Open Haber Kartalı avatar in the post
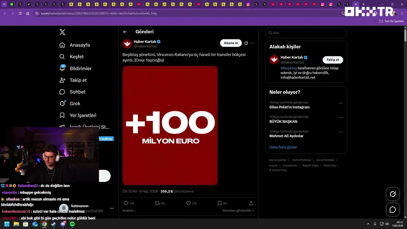 [x=127, y=44]
